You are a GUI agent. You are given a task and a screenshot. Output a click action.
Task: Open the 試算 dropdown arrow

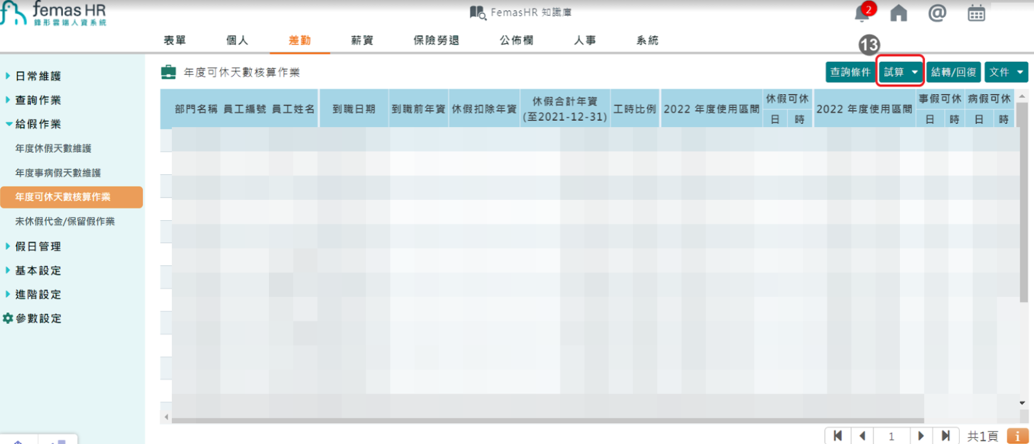coord(915,72)
